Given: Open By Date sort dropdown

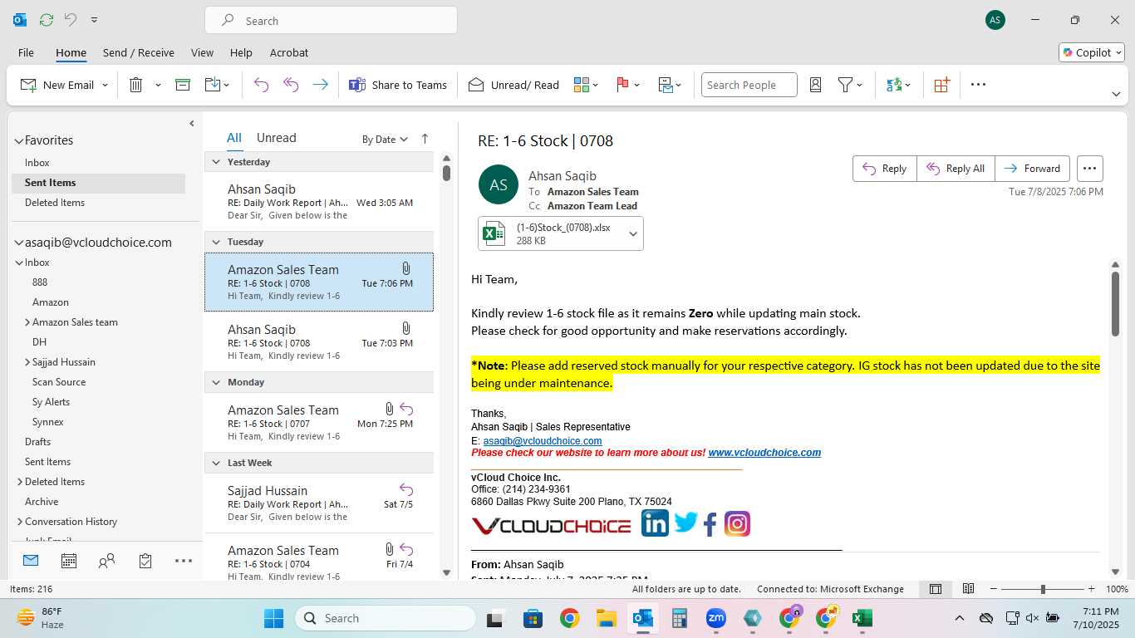Looking at the screenshot, I should coord(385,140).
